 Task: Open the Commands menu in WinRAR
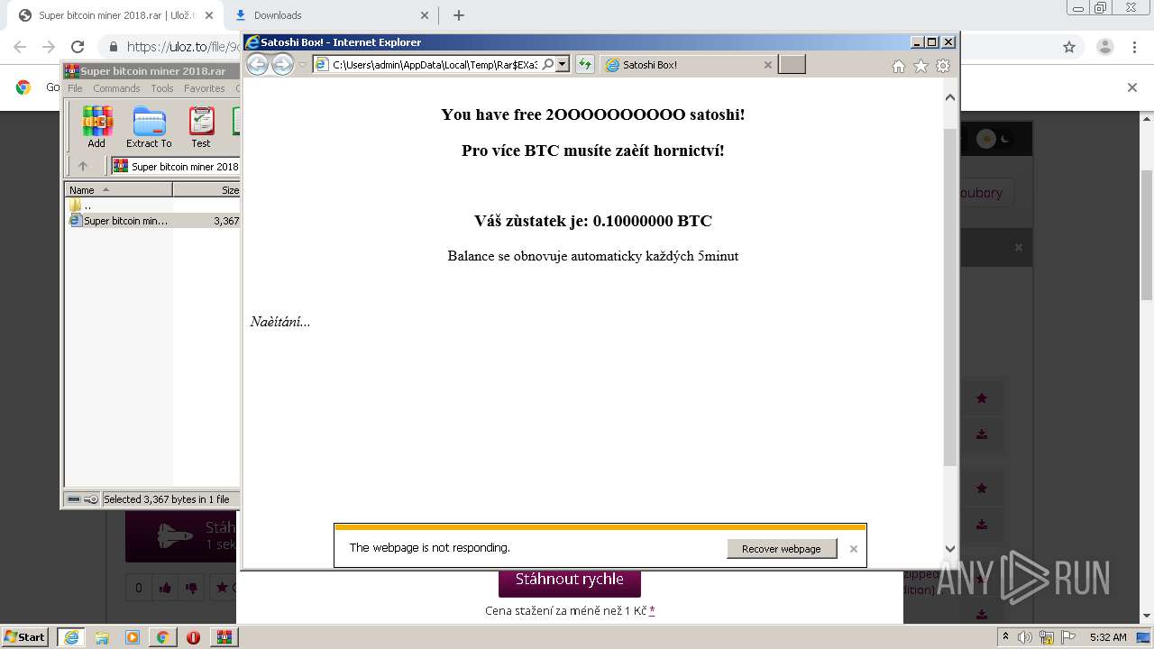pos(116,88)
